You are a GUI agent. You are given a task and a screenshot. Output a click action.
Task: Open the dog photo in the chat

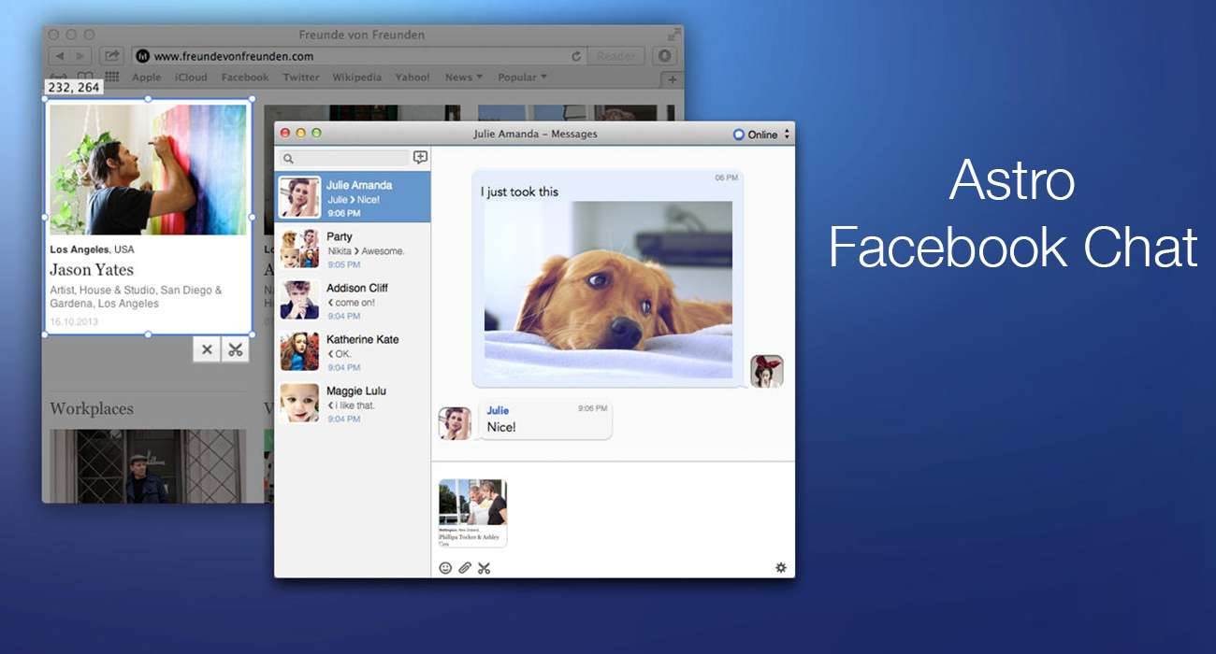608,290
